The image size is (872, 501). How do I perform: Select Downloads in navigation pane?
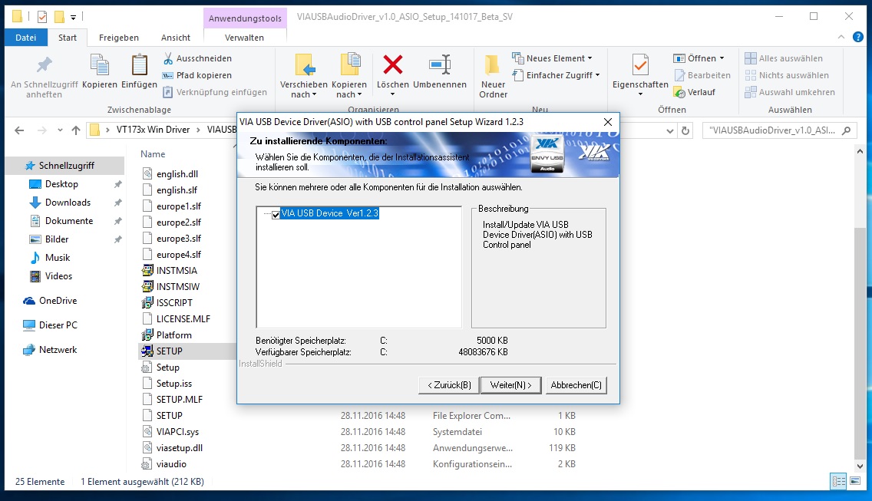68,203
